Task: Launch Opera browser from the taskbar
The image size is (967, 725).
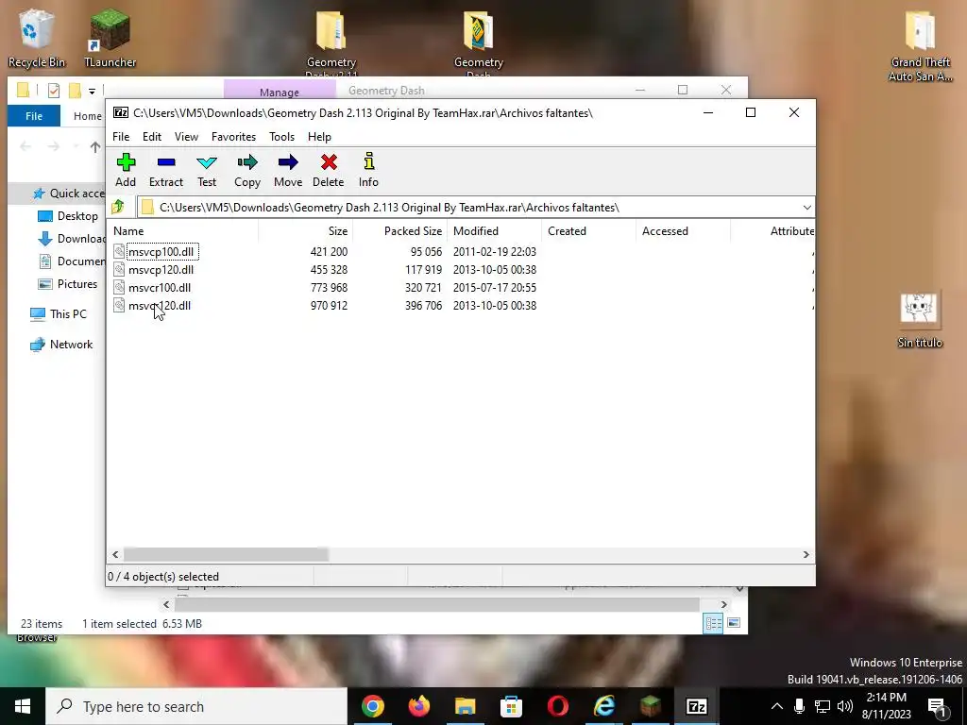Action: 557,706
